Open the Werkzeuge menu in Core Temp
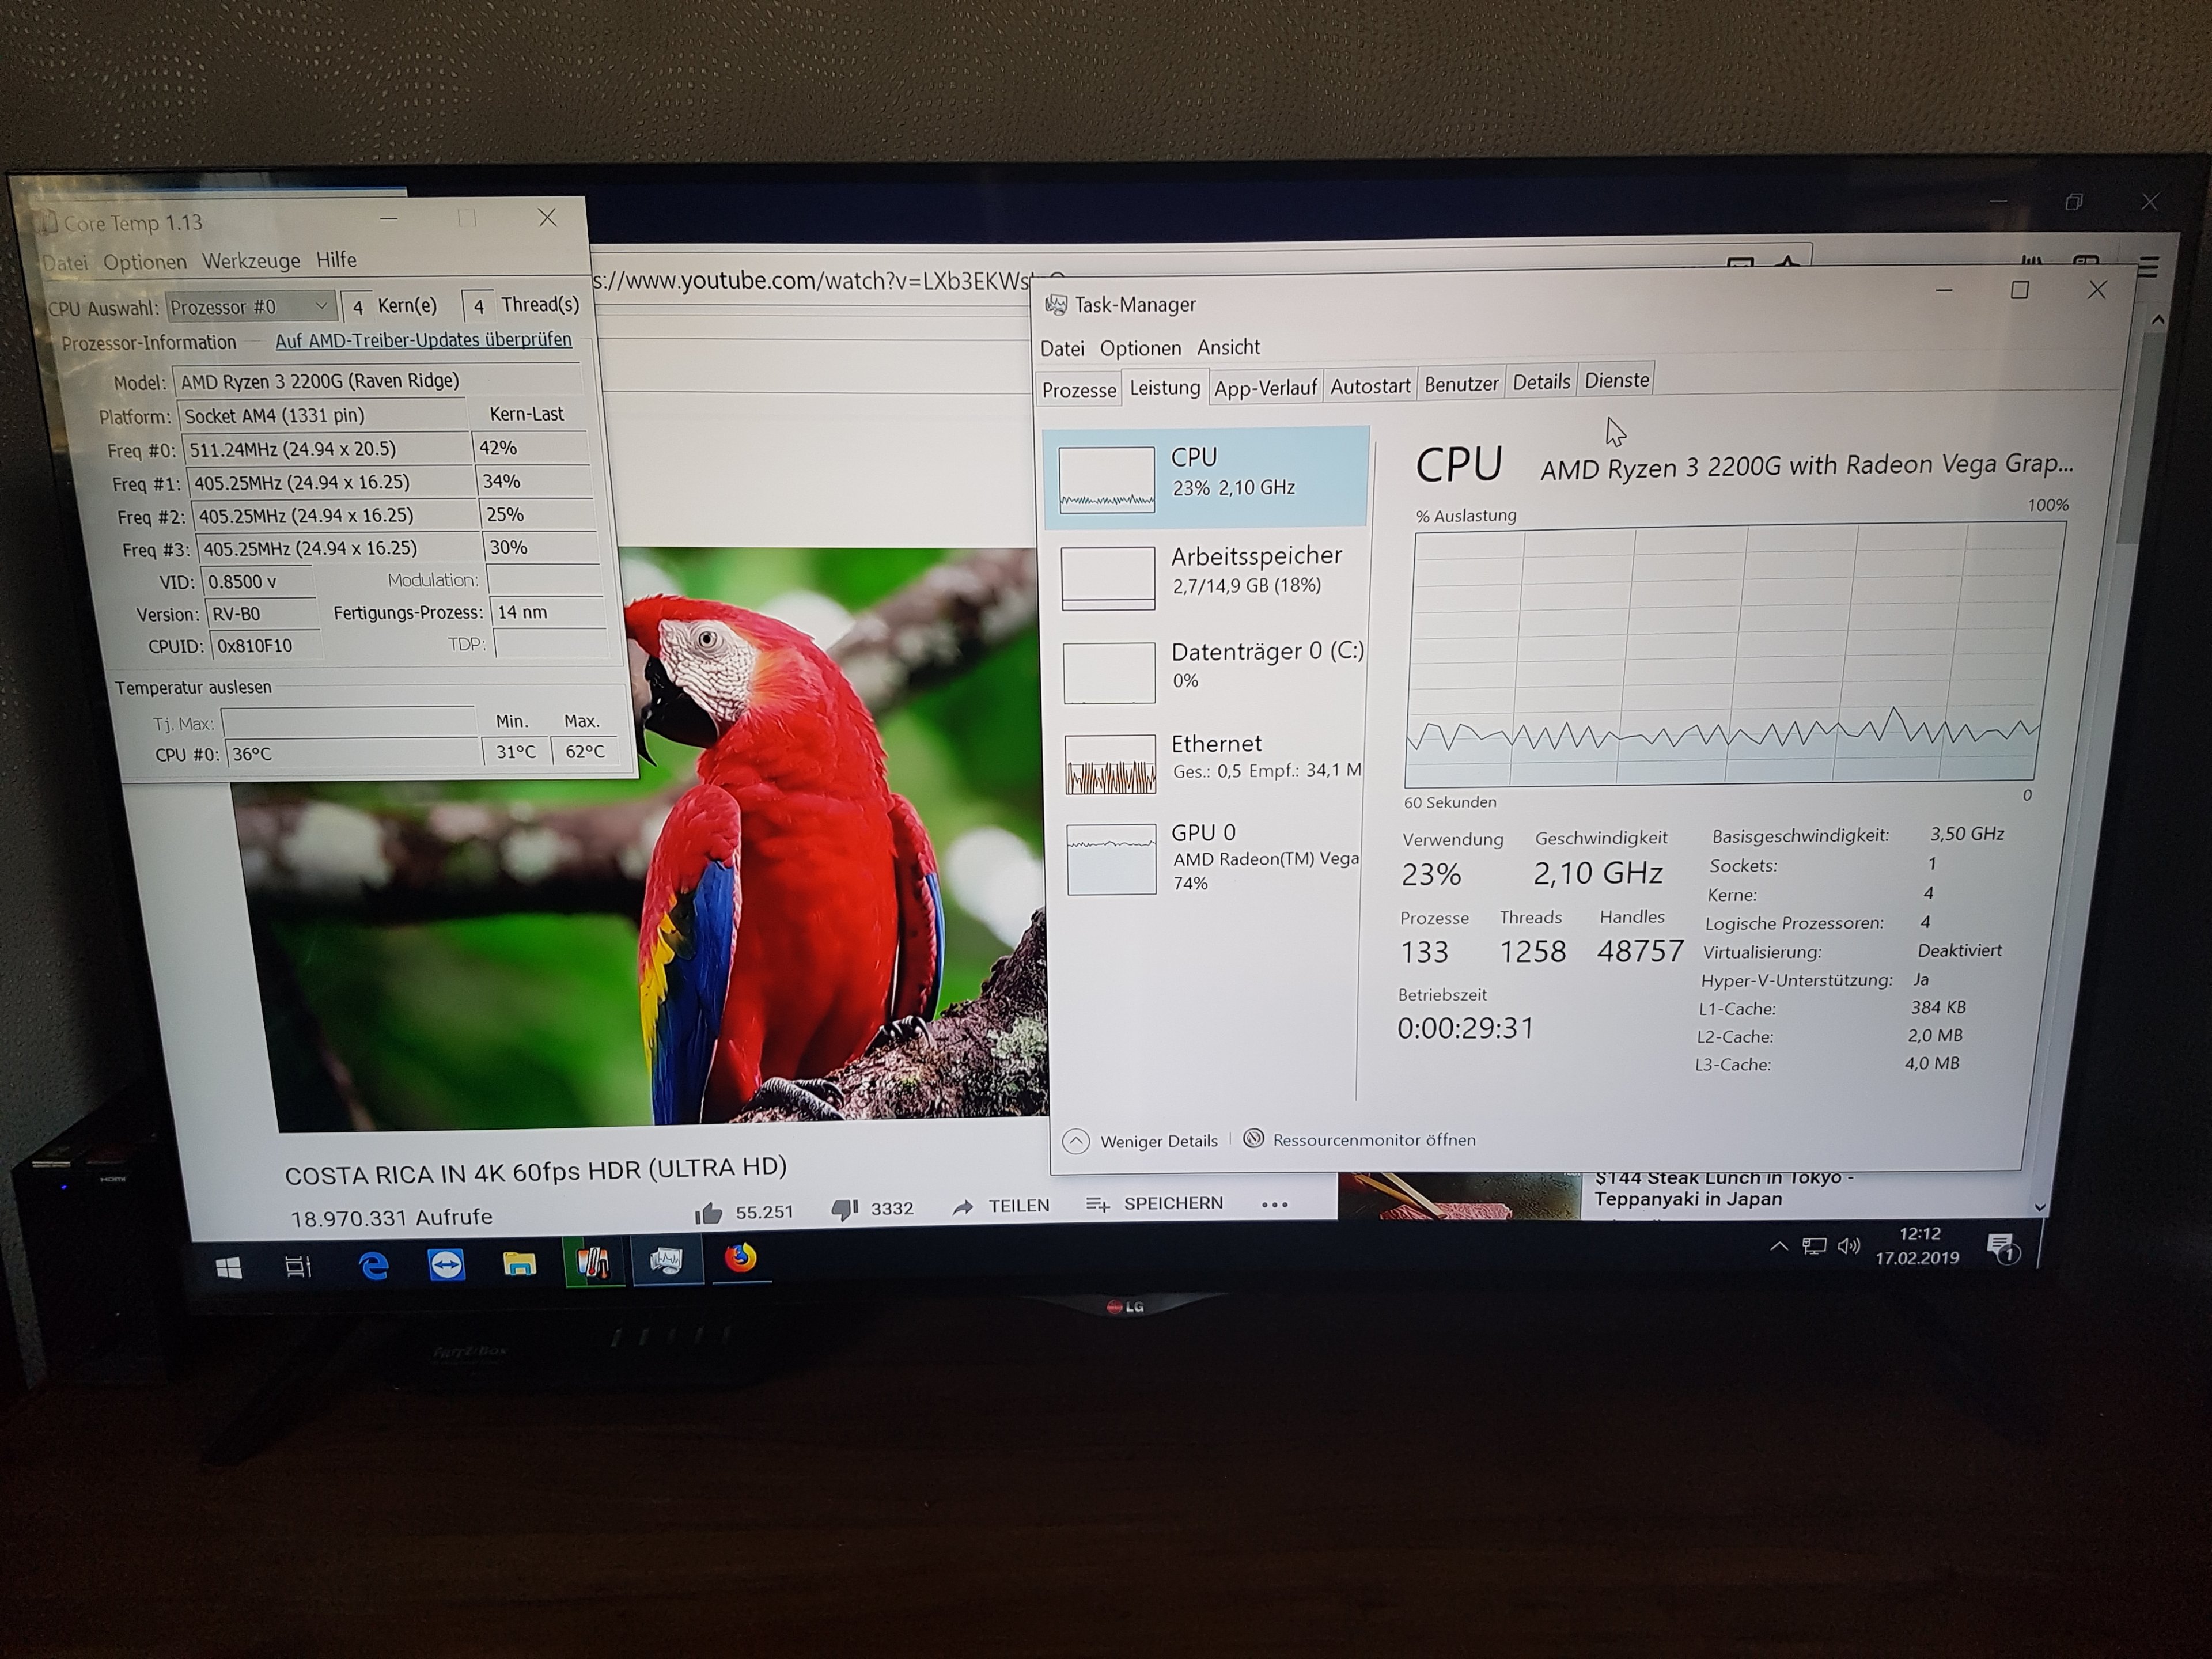The image size is (2212, 1659). coord(251,261)
